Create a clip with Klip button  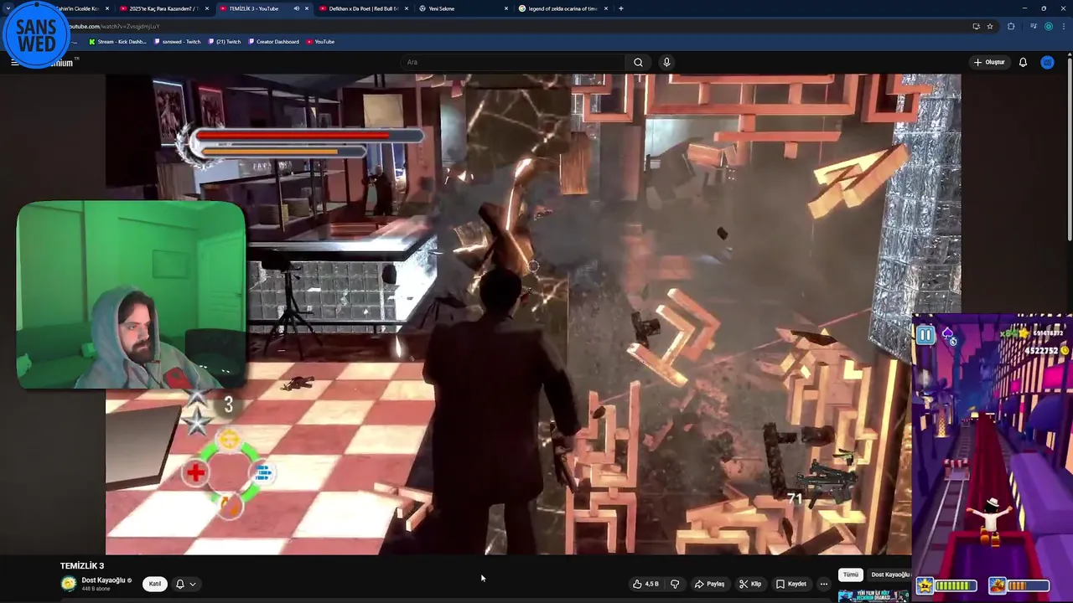[x=750, y=584]
